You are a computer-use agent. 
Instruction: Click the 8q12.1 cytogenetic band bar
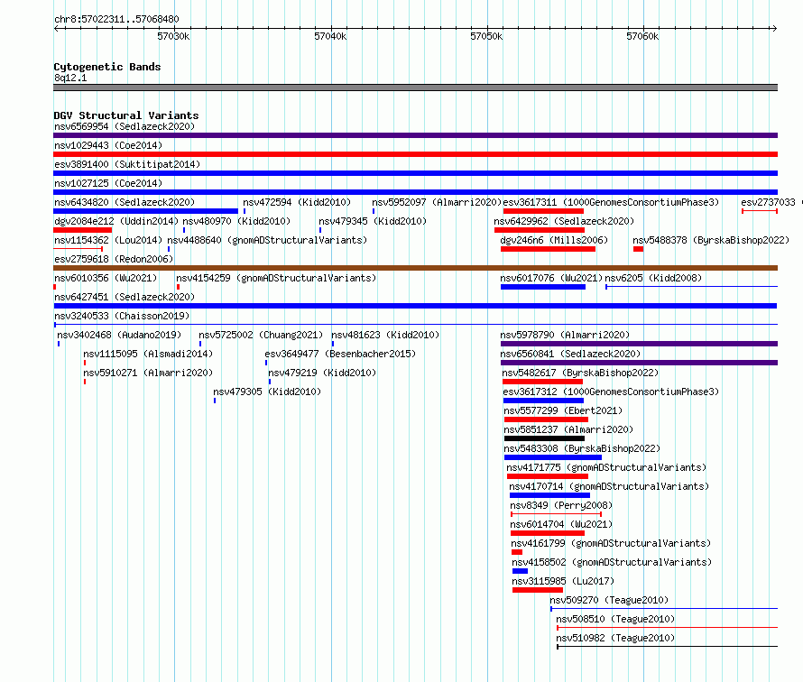(x=415, y=88)
